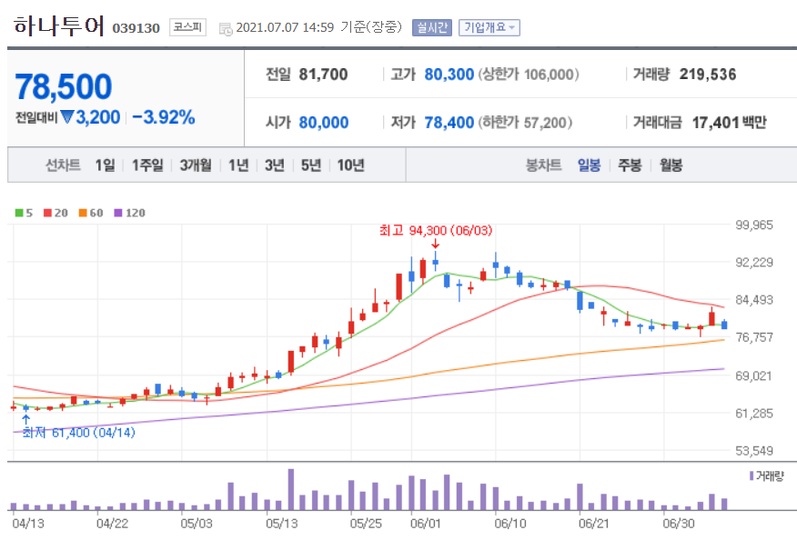
Task: Click the 04/13 date axis label
Action: [x=28, y=524]
